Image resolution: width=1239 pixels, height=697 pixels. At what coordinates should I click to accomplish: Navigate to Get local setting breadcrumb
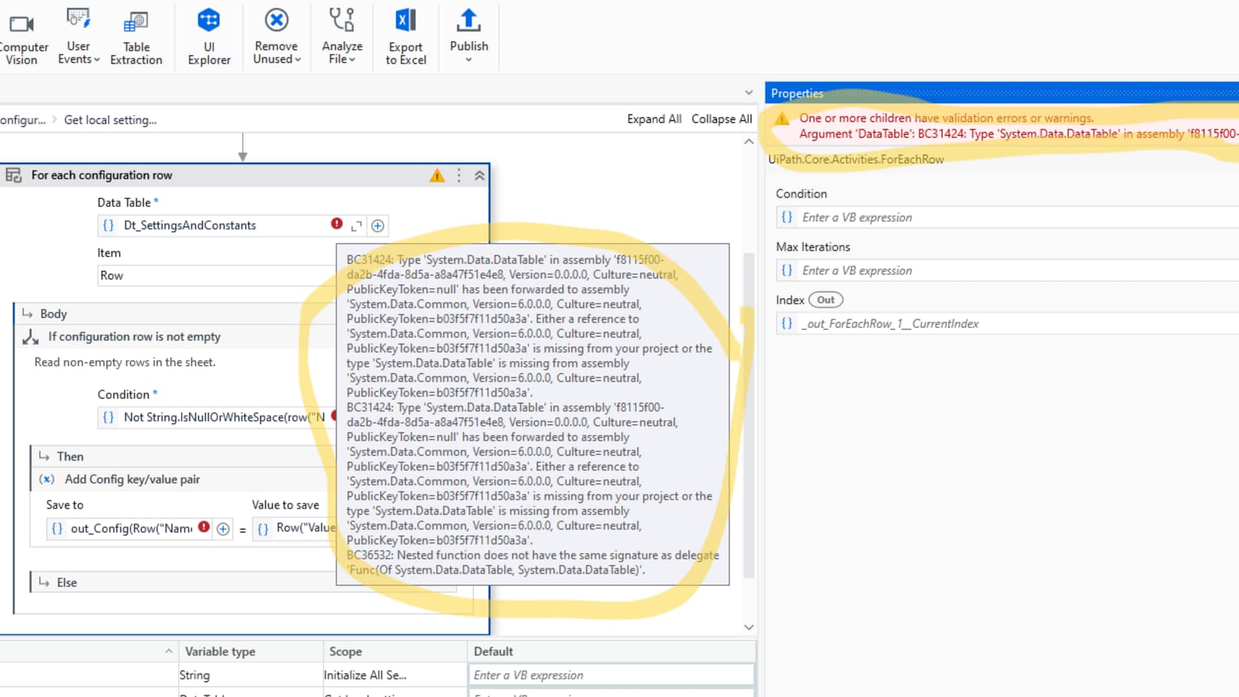tap(110, 119)
